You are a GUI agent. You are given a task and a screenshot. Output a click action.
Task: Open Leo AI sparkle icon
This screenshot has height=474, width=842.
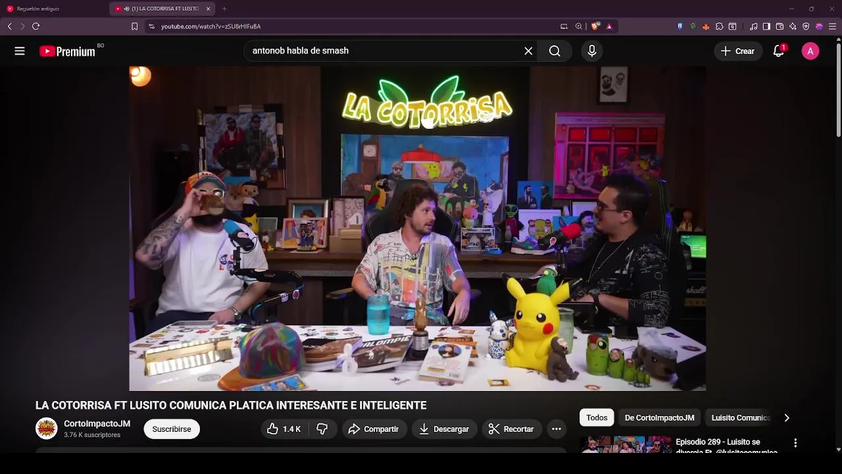793,26
